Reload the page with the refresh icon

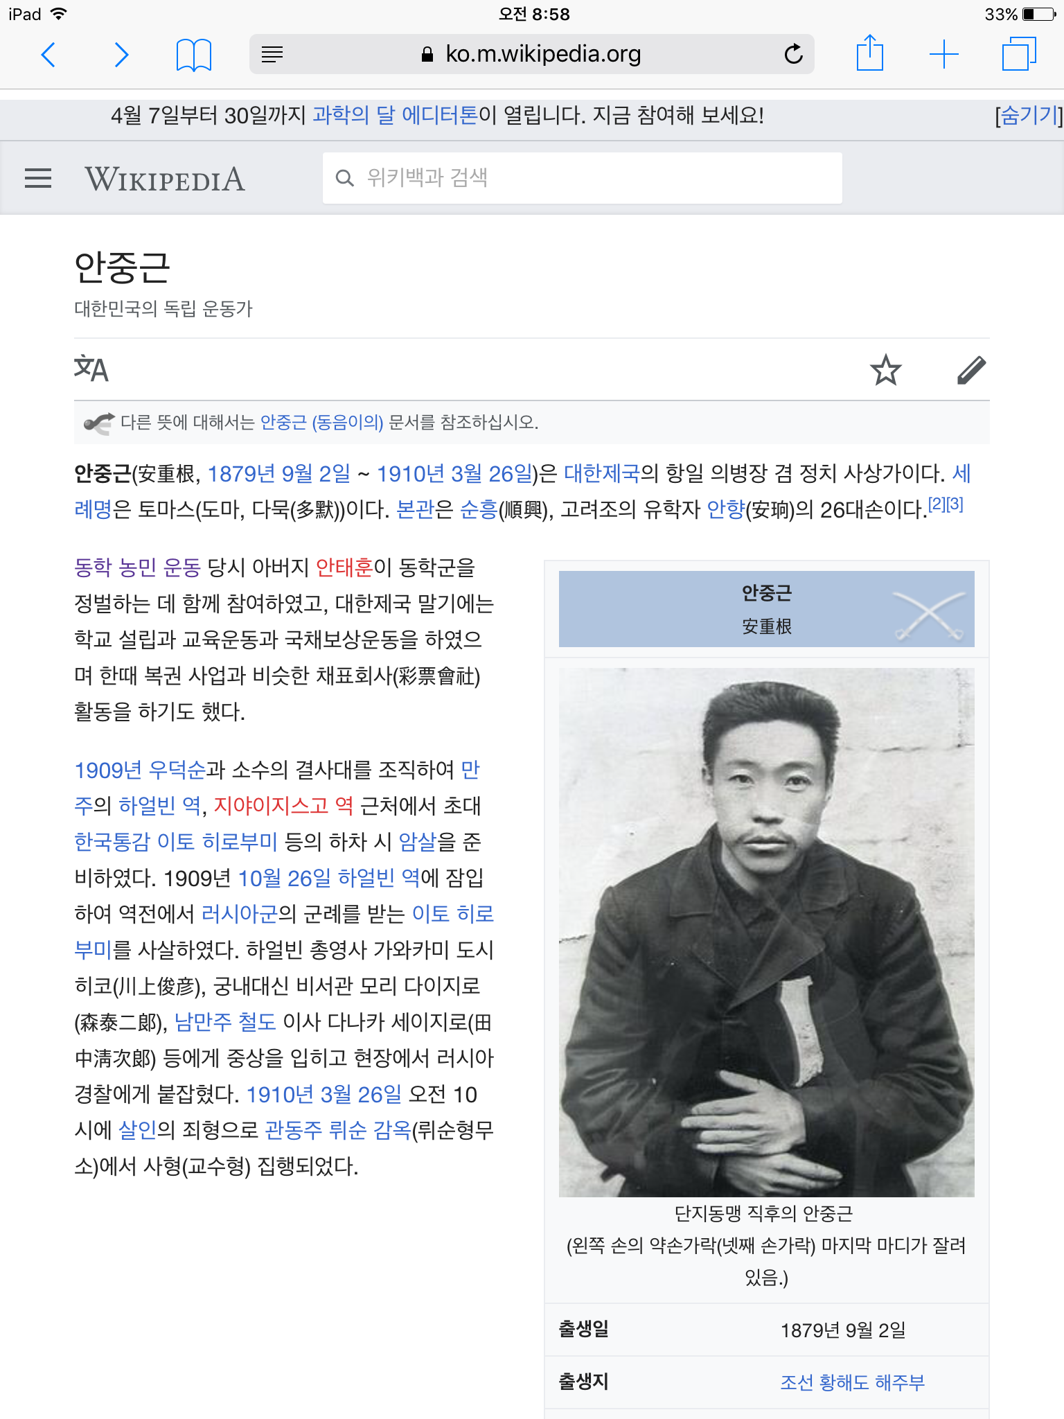pyautogui.click(x=793, y=53)
